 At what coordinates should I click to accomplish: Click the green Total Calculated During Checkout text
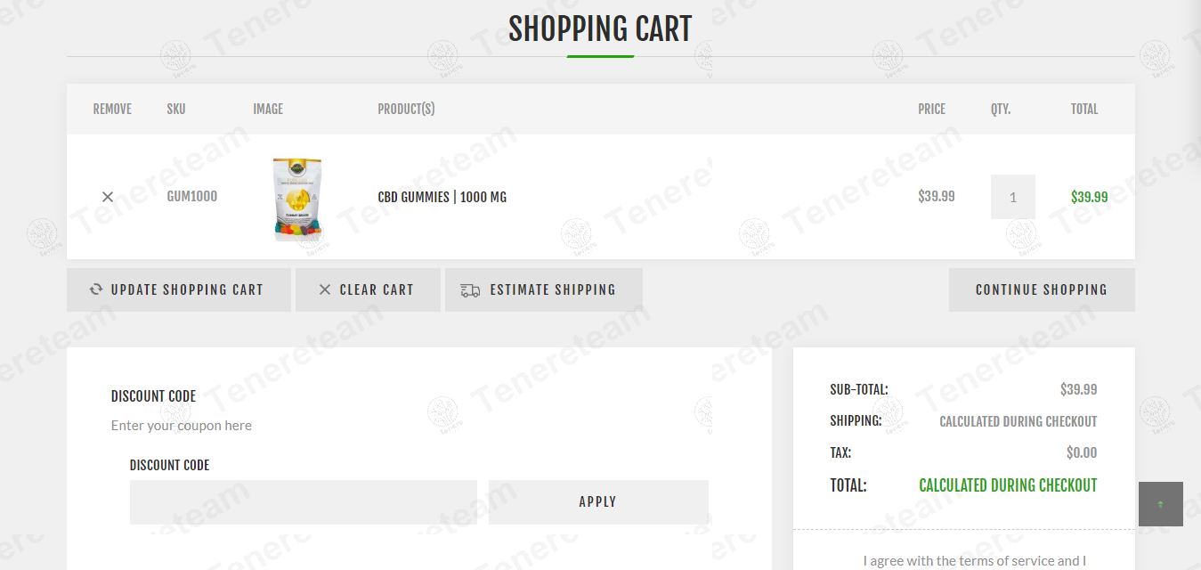point(1008,485)
